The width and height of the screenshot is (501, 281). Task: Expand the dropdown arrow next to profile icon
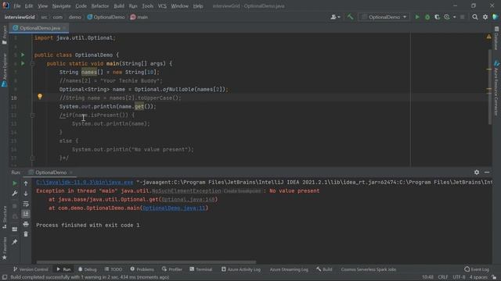pos(454,17)
